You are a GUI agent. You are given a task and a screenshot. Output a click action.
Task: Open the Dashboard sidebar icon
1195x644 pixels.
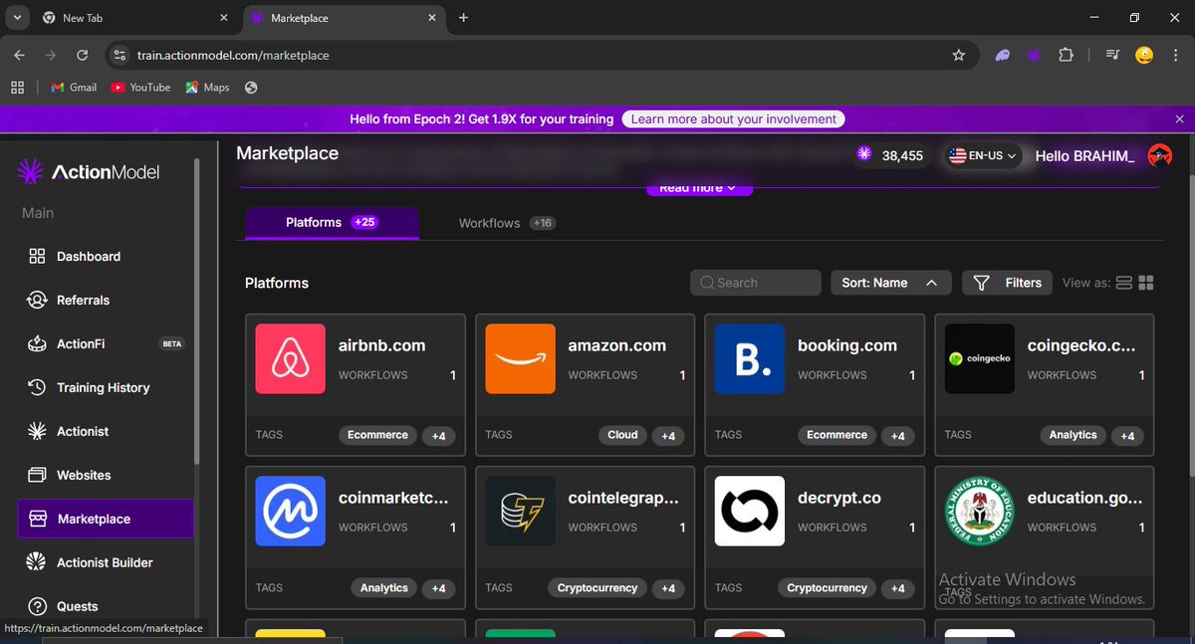[x=37, y=256]
